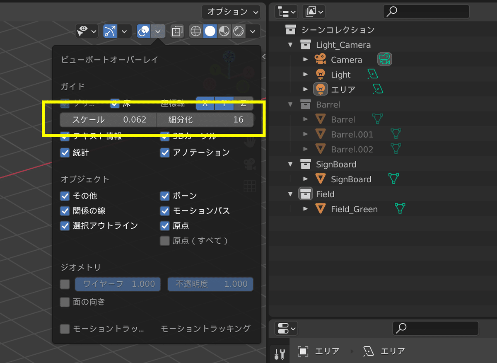Click the Field collection icon
This screenshot has width=497, height=363.
click(305, 194)
